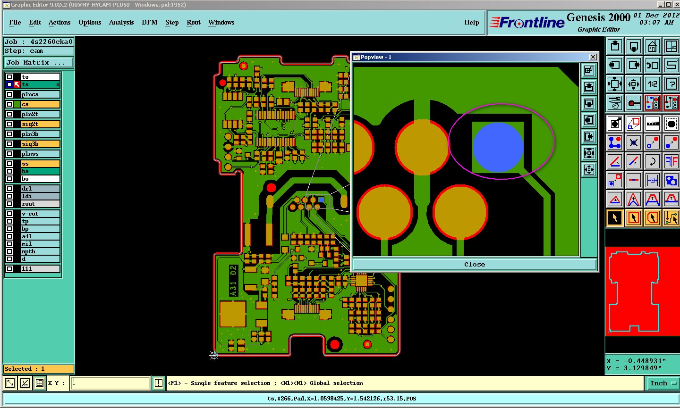Click the angle coordinate icon at bottom left
Image resolution: width=680 pixels, height=408 pixels.
25,383
